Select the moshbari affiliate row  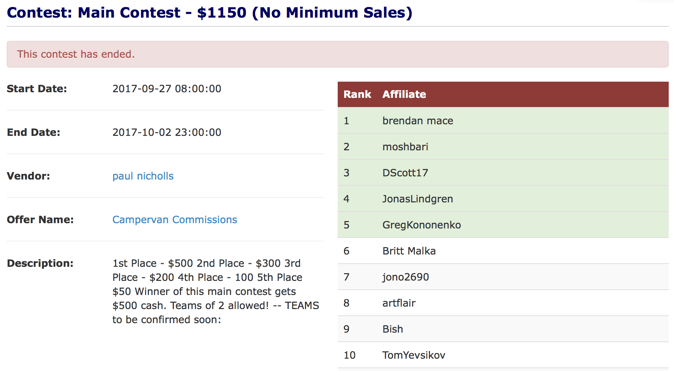(503, 146)
